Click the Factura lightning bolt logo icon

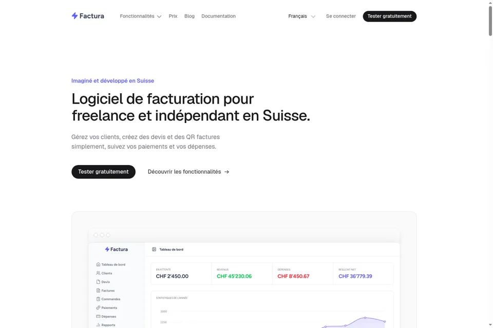pos(74,16)
